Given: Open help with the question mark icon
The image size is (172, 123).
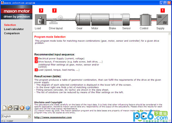Looking at the screenshot, I should pyautogui.click(x=28, y=108).
